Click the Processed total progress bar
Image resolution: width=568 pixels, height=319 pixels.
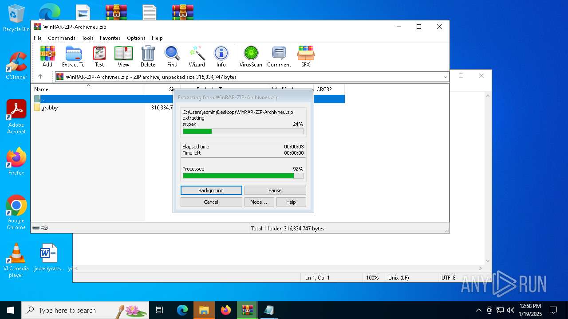click(243, 176)
